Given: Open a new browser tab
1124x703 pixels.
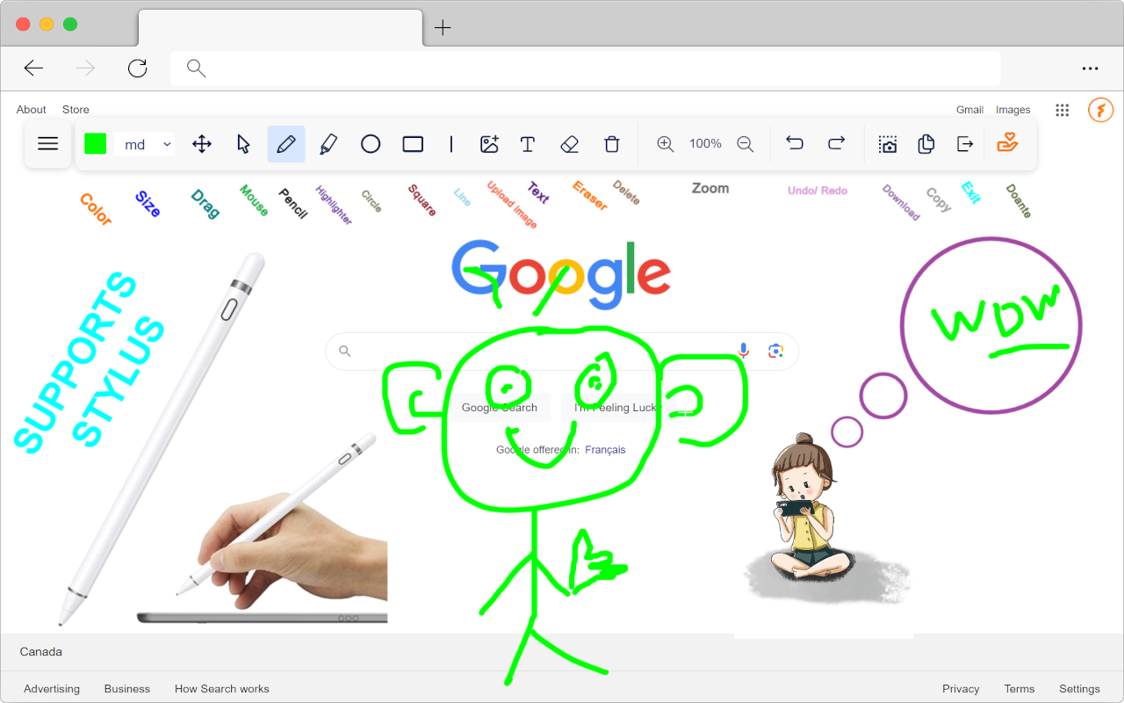Looking at the screenshot, I should 443,27.
